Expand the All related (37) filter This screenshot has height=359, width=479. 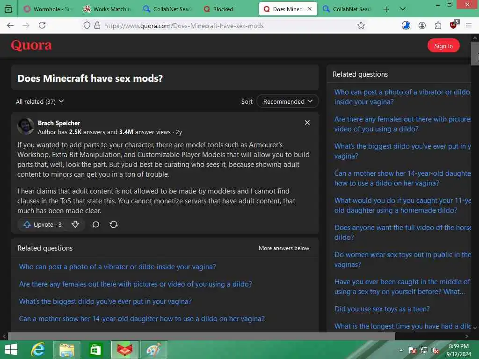[40, 101]
